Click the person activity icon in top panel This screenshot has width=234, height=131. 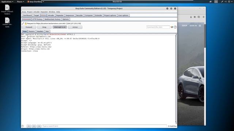coord(211,1)
